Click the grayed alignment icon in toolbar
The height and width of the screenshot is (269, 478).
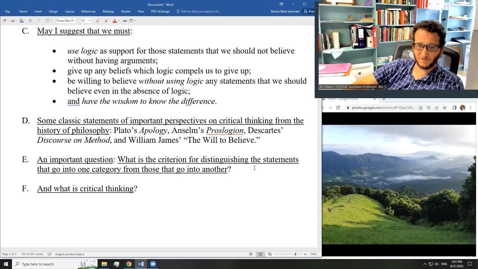(39, 21)
